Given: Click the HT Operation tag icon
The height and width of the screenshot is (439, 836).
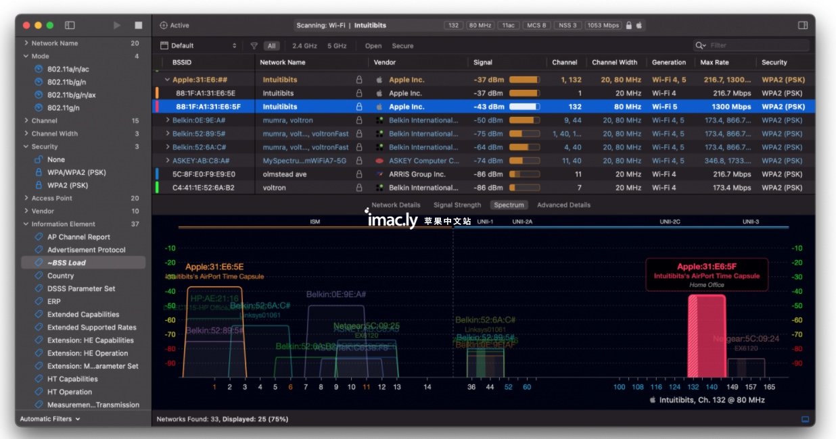Looking at the screenshot, I should pyautogui.click(x=39, y=392).
